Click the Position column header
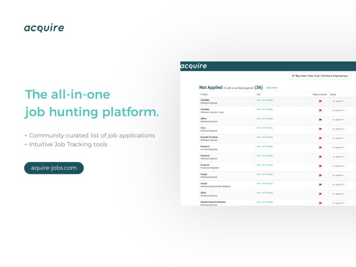356x267 pixels. (x=204, y=95)
